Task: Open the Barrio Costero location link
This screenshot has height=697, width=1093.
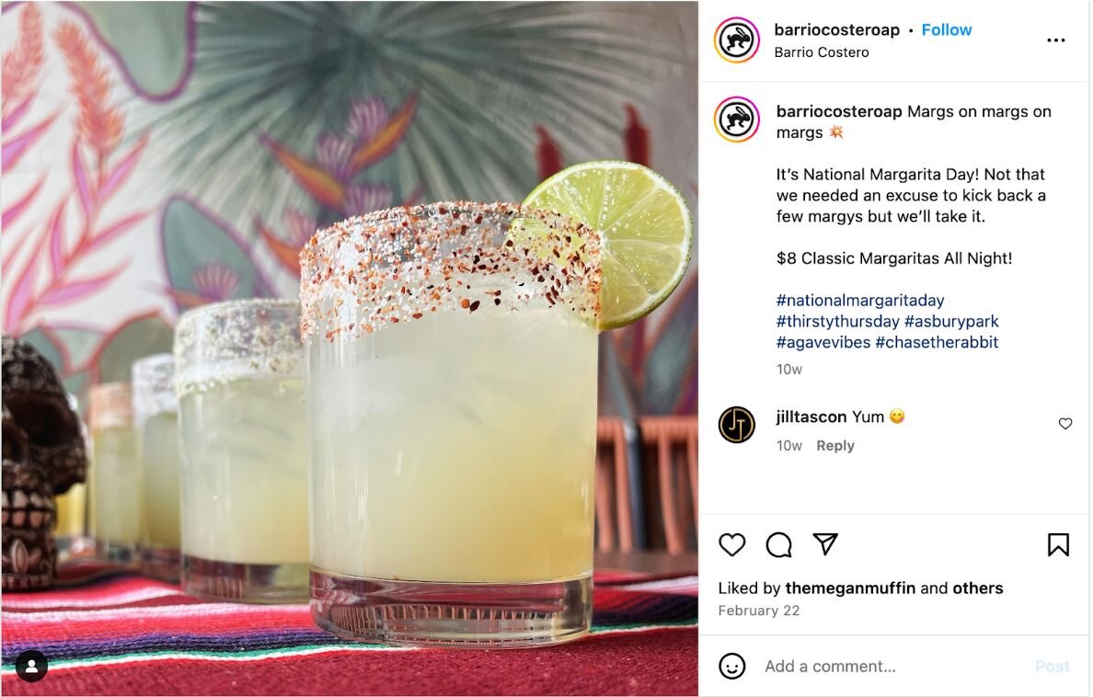Action: (x=822, y=52)
